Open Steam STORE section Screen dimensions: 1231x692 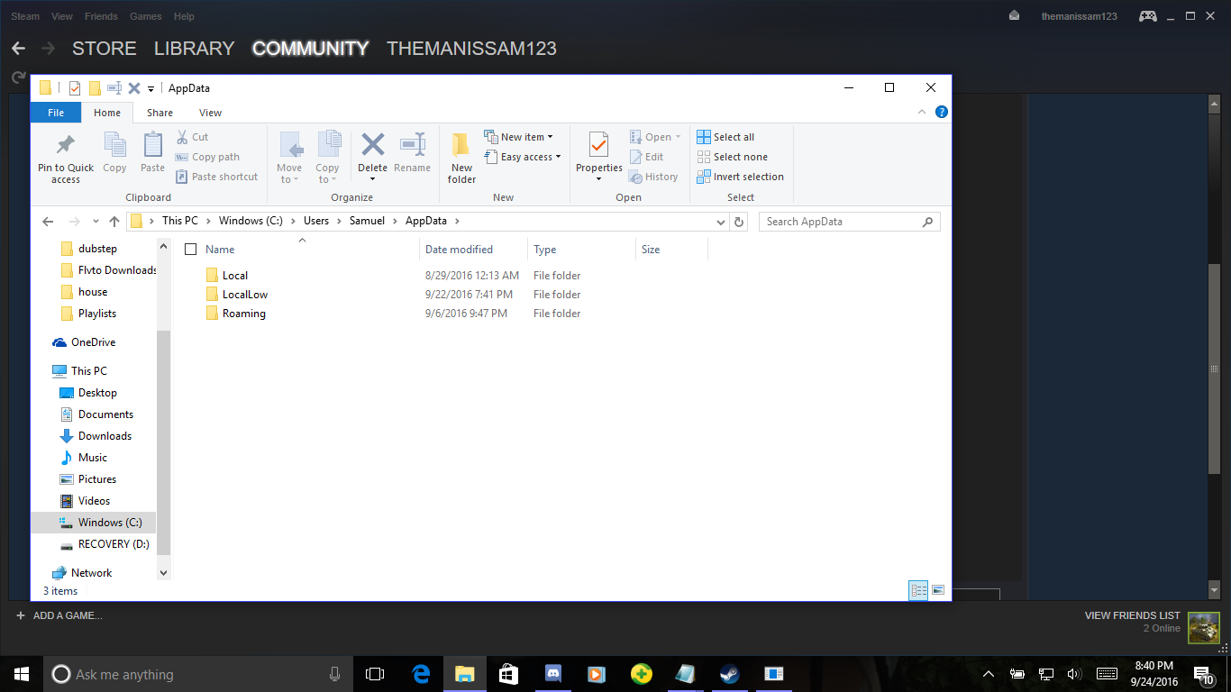(105, 49)
